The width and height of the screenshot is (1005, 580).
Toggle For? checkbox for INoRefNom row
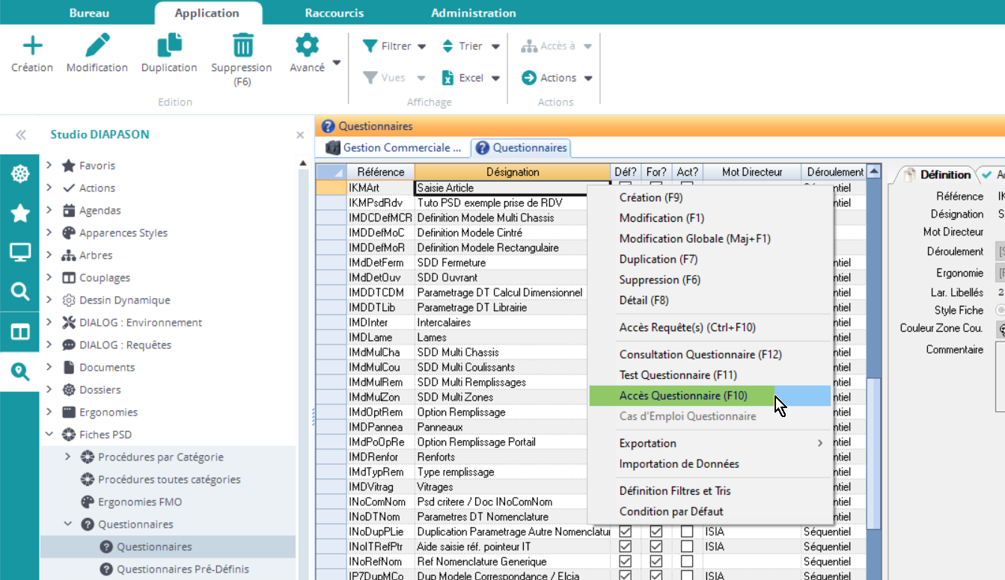tap(656, 561)
